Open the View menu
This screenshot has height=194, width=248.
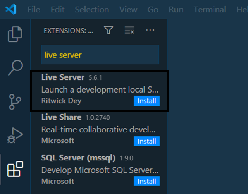(x=128, y=9)
